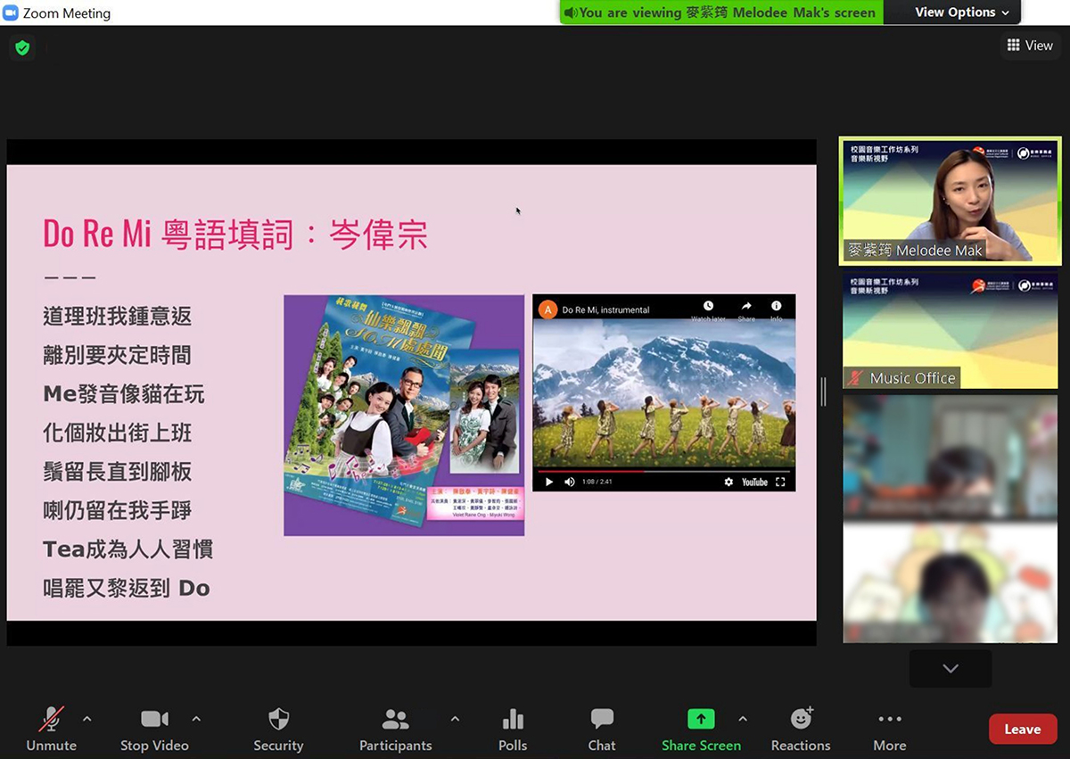Expand video settings arrow beside Stop Video
Viewport: 1070px width, 759px height.
196,719
